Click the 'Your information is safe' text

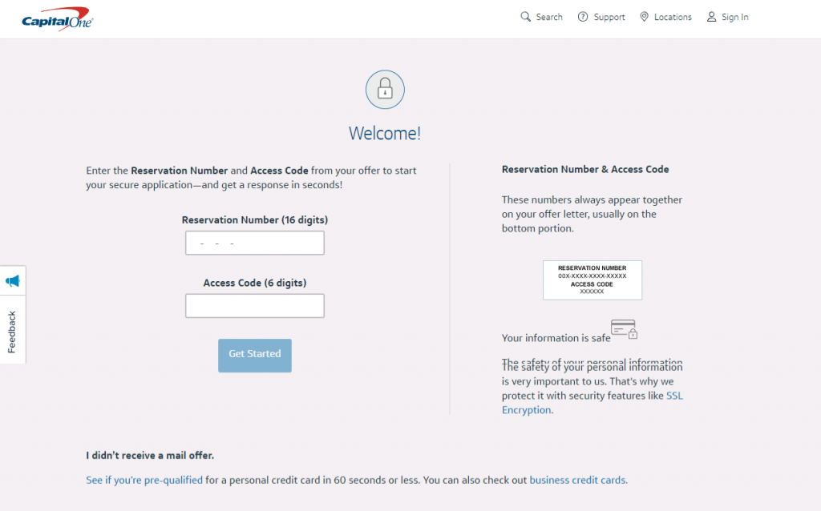pos(556,338)
